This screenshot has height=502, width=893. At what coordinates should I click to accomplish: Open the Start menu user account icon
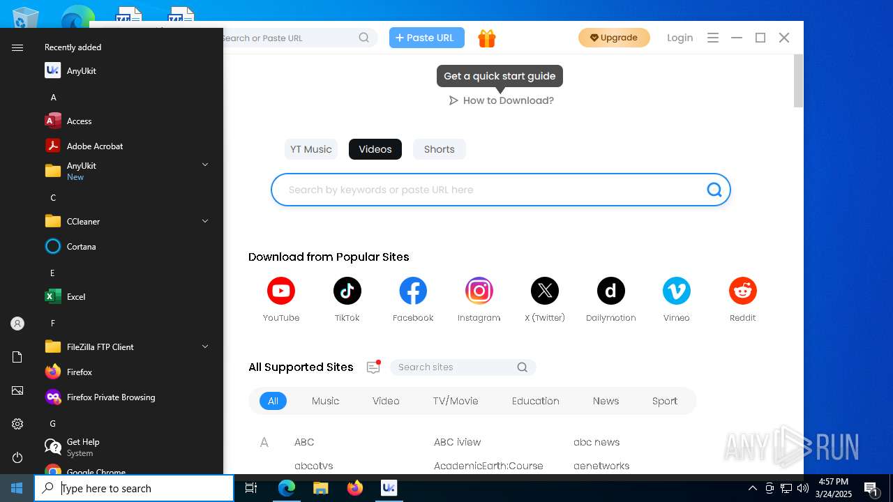[17, 324]
